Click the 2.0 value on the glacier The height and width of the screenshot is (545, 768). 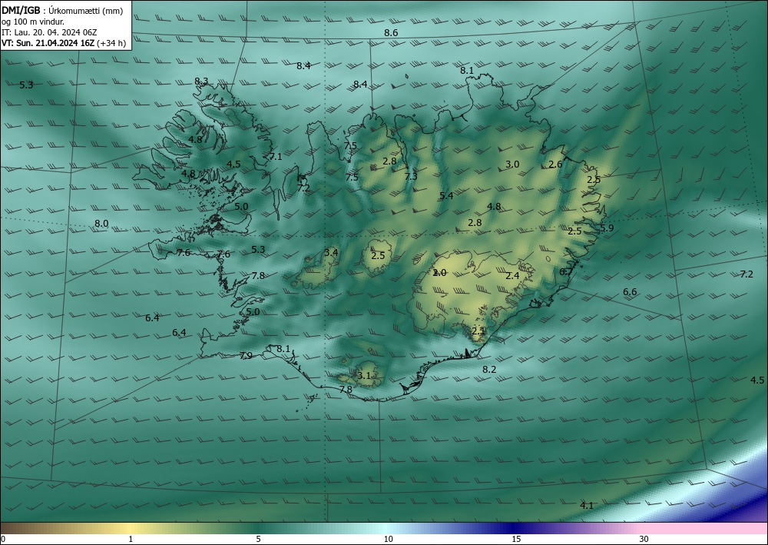[440, 272]
